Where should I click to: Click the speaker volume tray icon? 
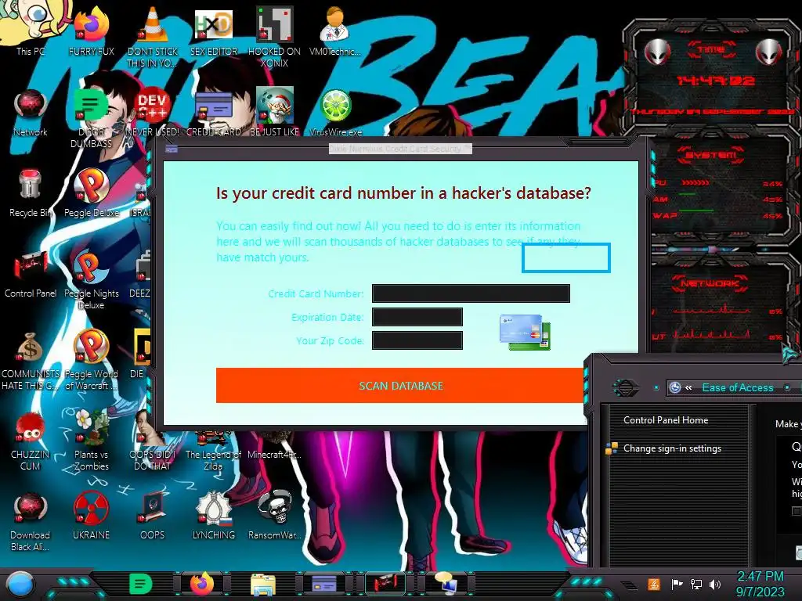pyautogui.click(x=715, y=584)
